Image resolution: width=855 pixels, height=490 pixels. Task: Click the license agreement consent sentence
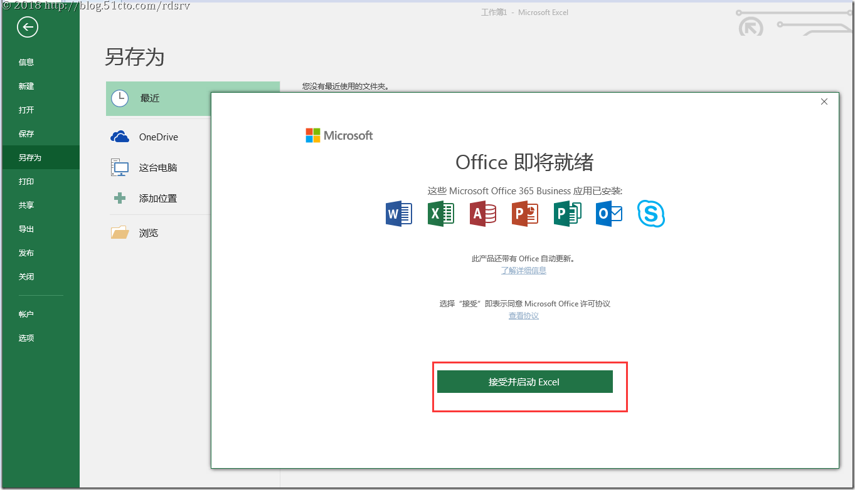[524, 303]
